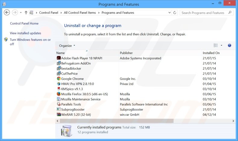Expand the view options dropdown arrow
Image resolution: width=238 pixels, height=141 pixels.
[221, 45]
